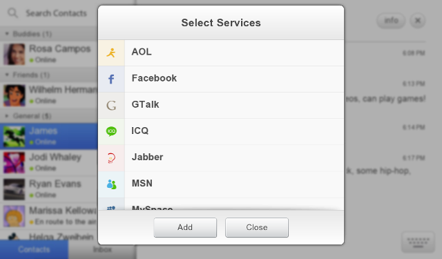Choose the Jabber service icon
This screenshot has width=442, height=259.
(x=111, y=158)
